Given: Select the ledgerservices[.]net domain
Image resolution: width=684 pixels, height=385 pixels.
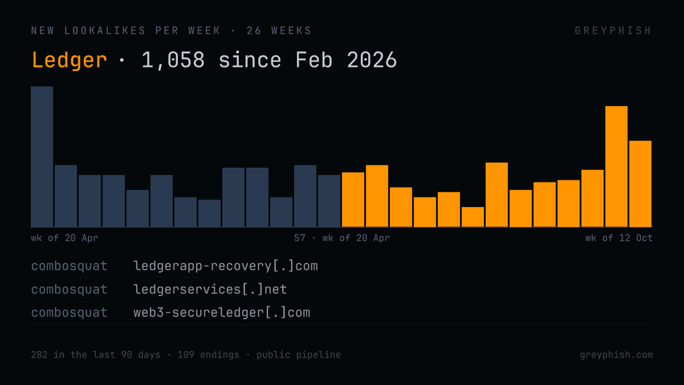Looking at the screenshot, I should pyautogui.click(x=210, y=289).
